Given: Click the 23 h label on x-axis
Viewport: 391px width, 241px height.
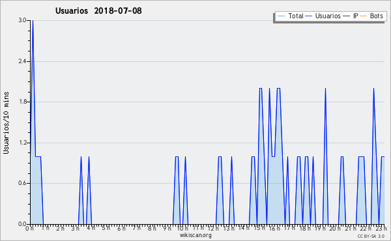Looking at the screenshot, I should pos(381,228).
